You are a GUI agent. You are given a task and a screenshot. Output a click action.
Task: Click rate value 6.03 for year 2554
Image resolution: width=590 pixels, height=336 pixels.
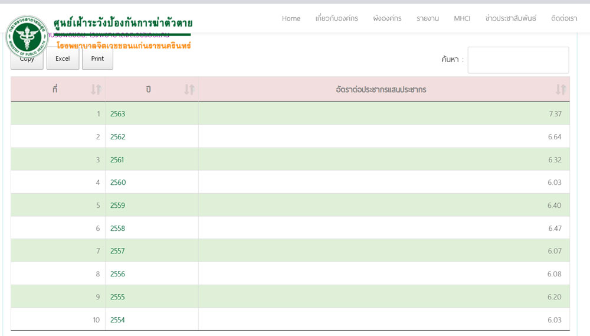554,320
